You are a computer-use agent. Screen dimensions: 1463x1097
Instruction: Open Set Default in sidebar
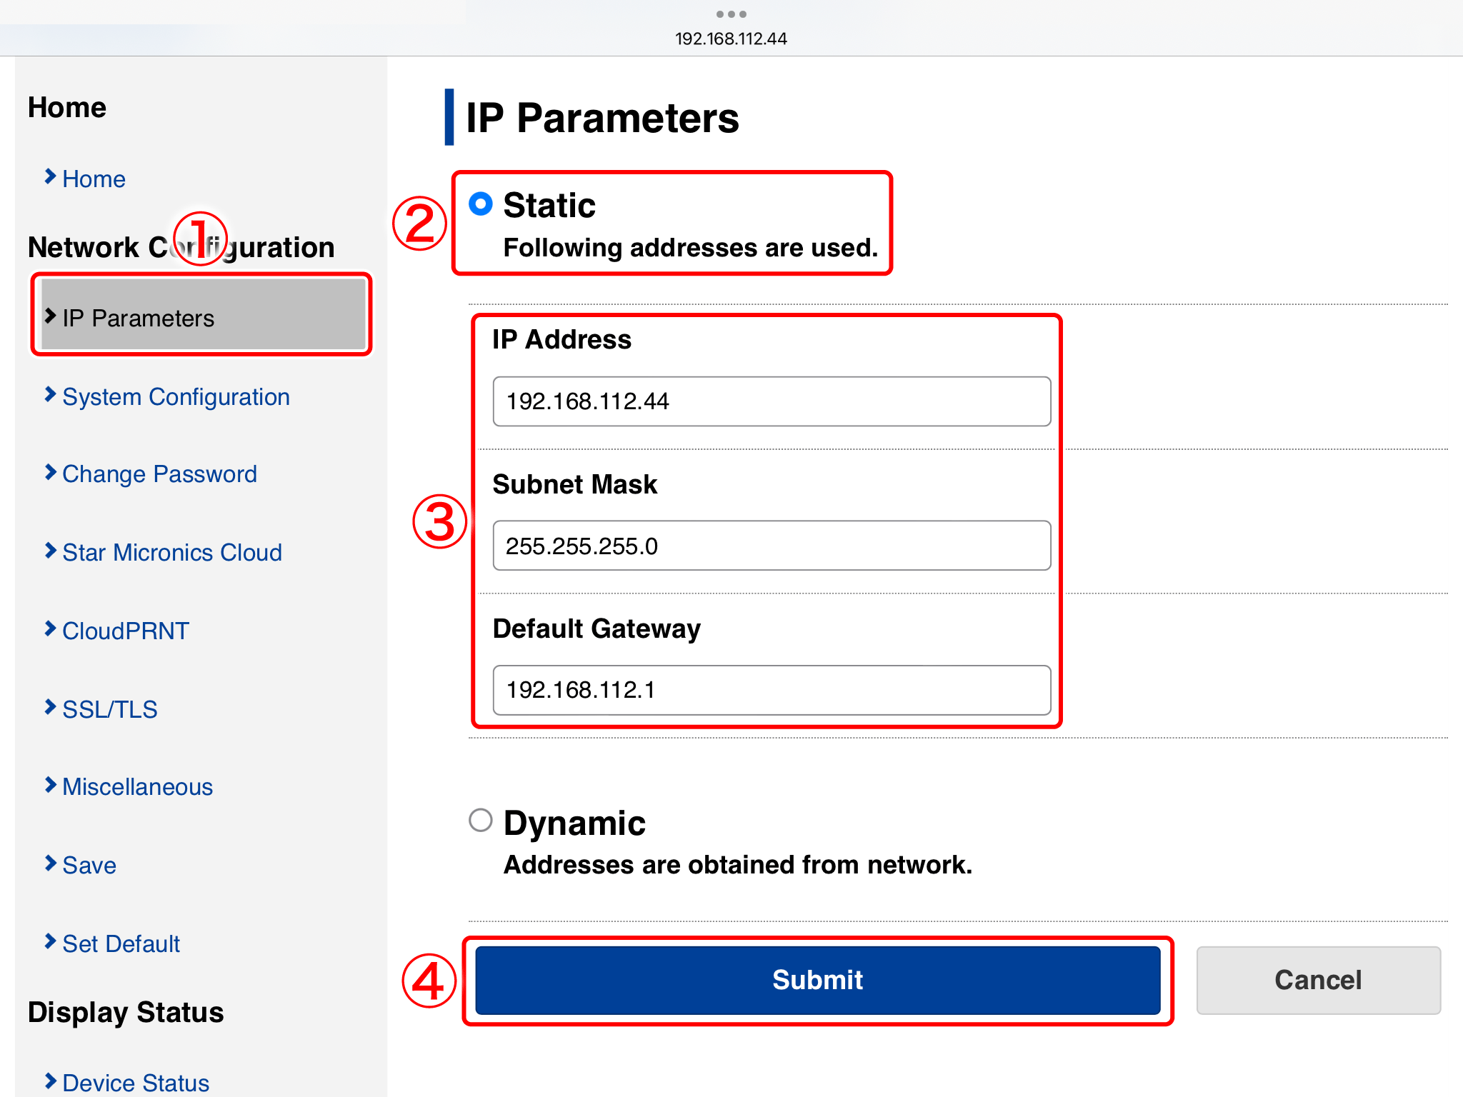tap(121, 943)
